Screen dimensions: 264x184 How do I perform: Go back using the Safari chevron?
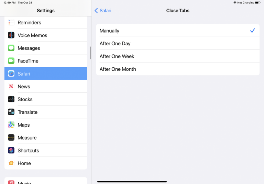pos(103,11)
